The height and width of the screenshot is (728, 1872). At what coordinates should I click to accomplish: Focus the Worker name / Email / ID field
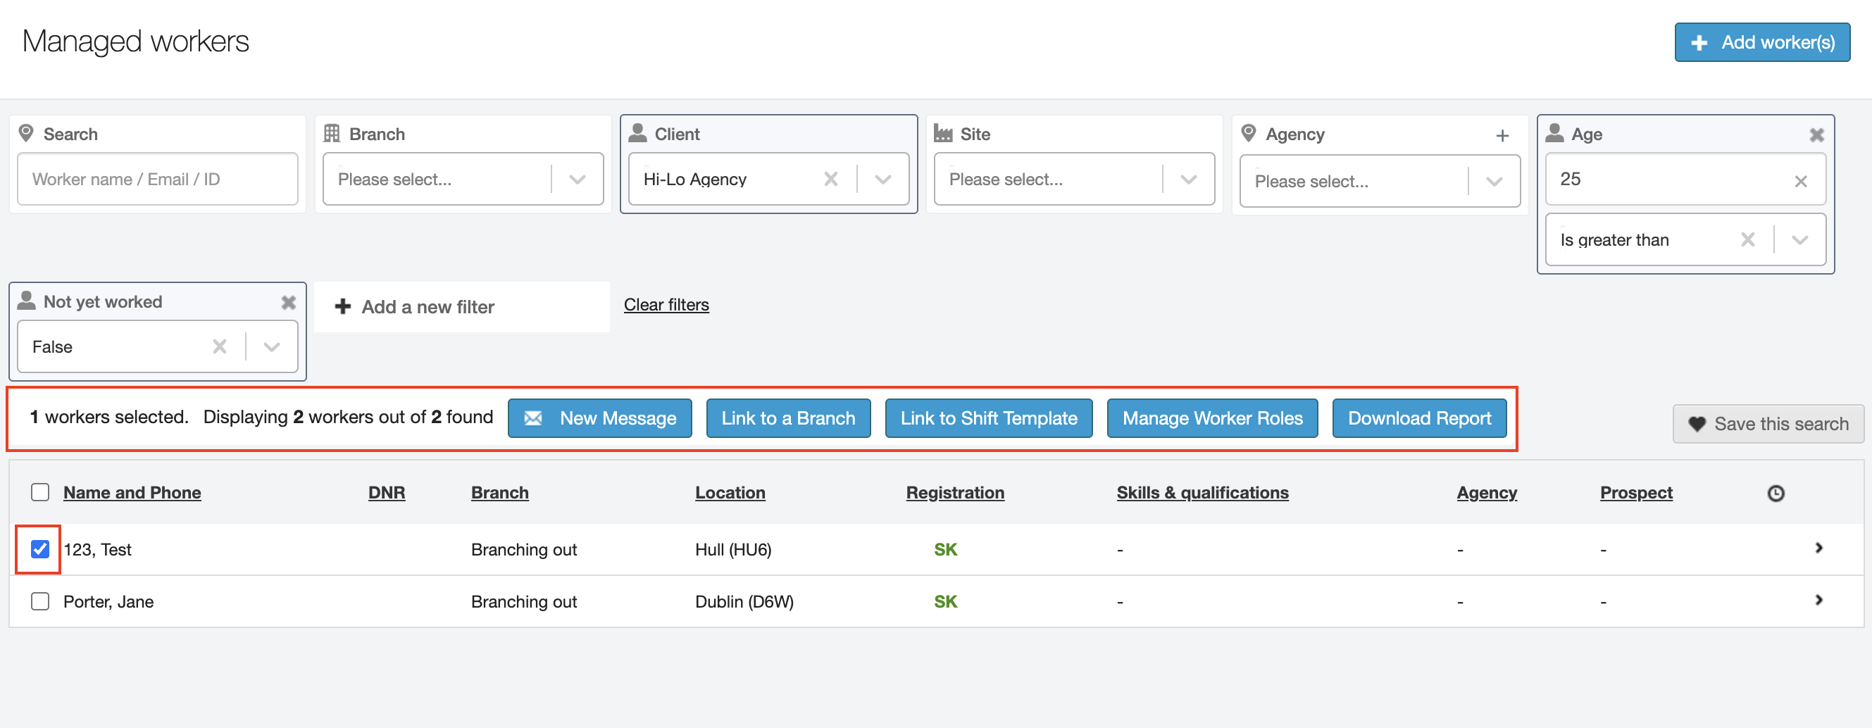pyautogui.click(x=158, y=180)
